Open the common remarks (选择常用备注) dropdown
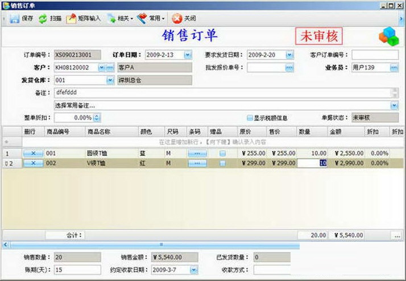 (x=394, y=106)
